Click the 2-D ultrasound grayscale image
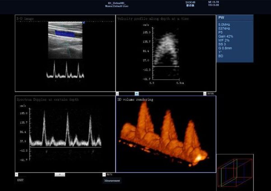This screenshot has height=191, width=271. tap(65, 43)
